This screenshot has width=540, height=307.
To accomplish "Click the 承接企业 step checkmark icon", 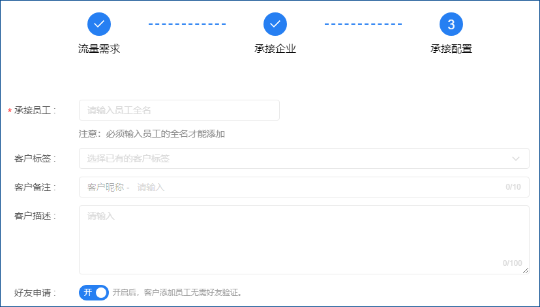I will [x=275, y=24].
